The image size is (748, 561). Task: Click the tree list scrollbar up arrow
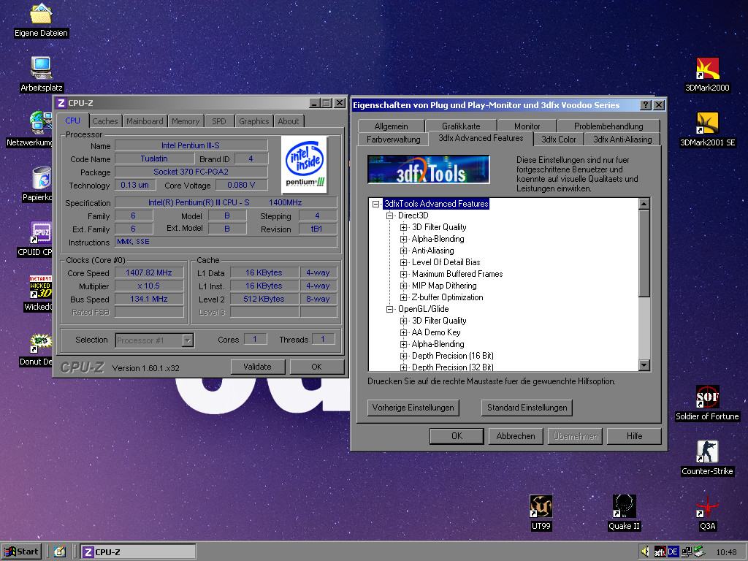(644, 204)
